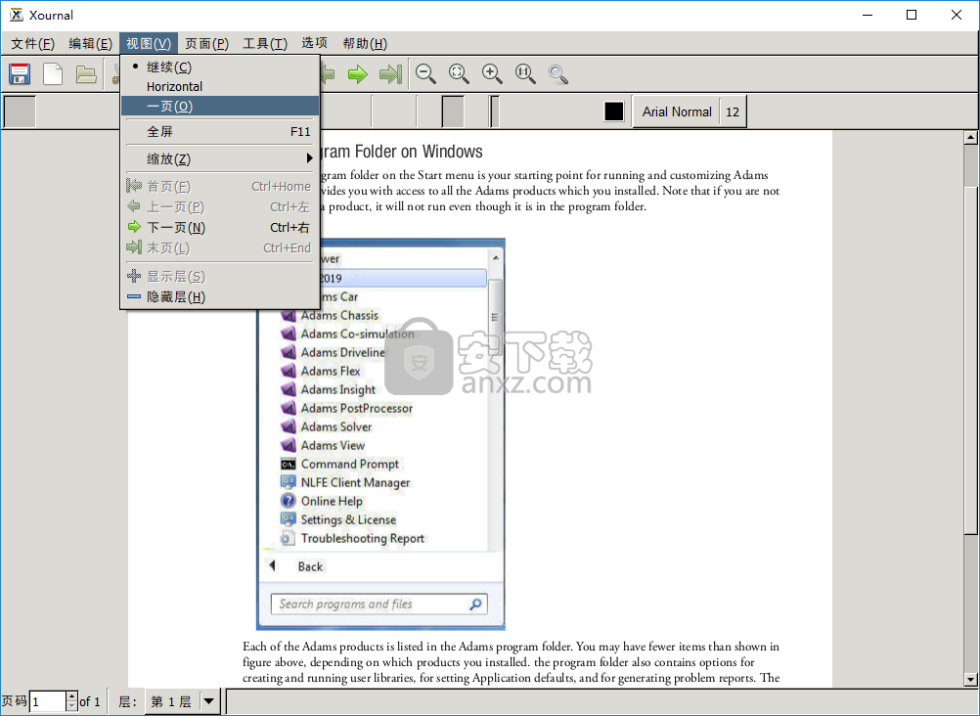Go to next page using green arrow toolbar icon
980x716 pixels.
point(358,74)
